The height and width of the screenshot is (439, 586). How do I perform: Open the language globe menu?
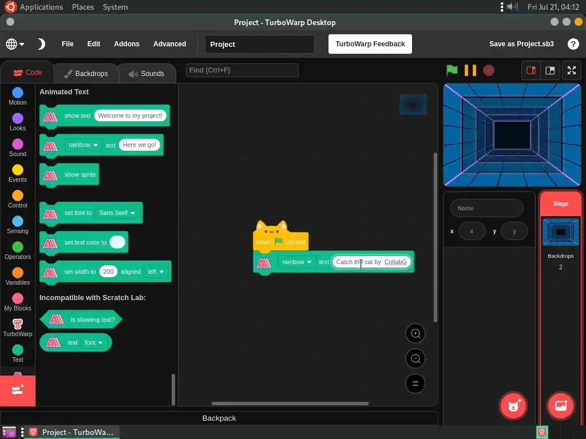tap(15, 44)
